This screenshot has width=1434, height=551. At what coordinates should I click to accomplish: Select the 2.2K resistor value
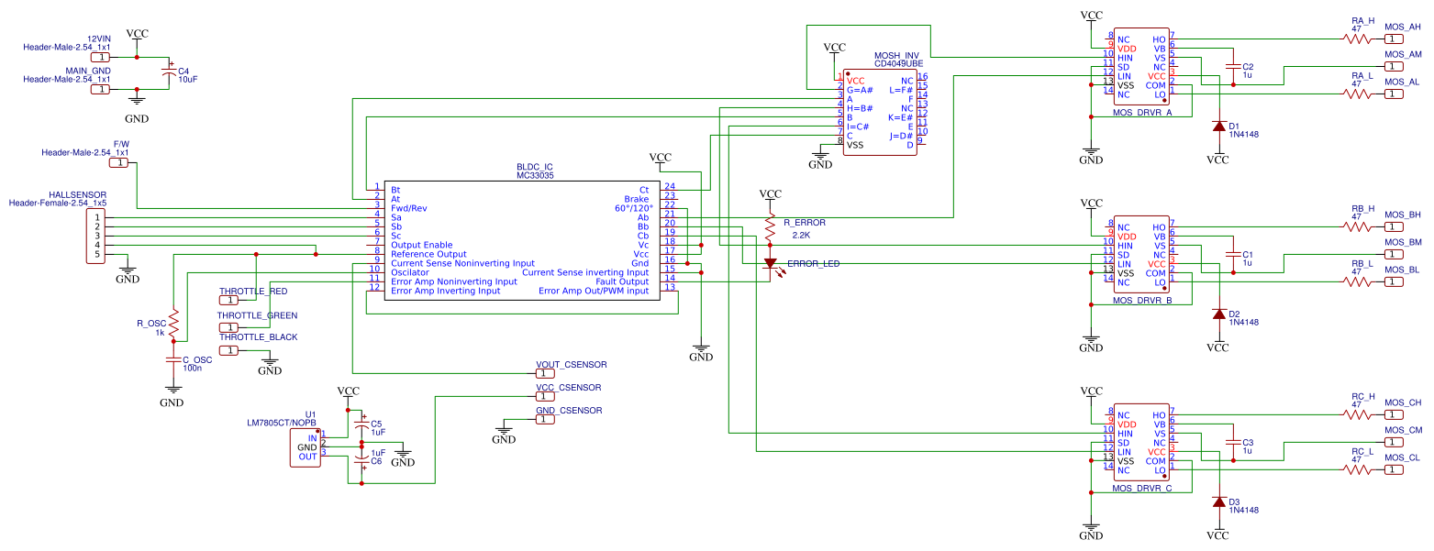(801, 236)
